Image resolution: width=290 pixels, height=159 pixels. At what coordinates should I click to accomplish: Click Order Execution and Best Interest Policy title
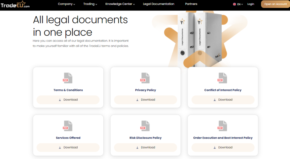point(223,138)
